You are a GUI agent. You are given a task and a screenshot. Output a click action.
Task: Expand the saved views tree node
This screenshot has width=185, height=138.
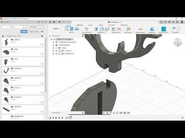pyautogui.click(x=53, y=45)
